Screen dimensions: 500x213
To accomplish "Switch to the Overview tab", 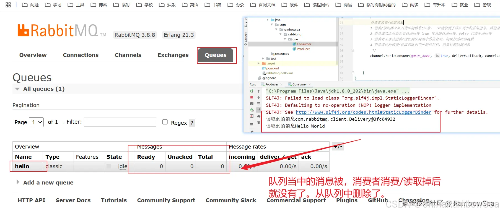I will click(x=33, y=55).
